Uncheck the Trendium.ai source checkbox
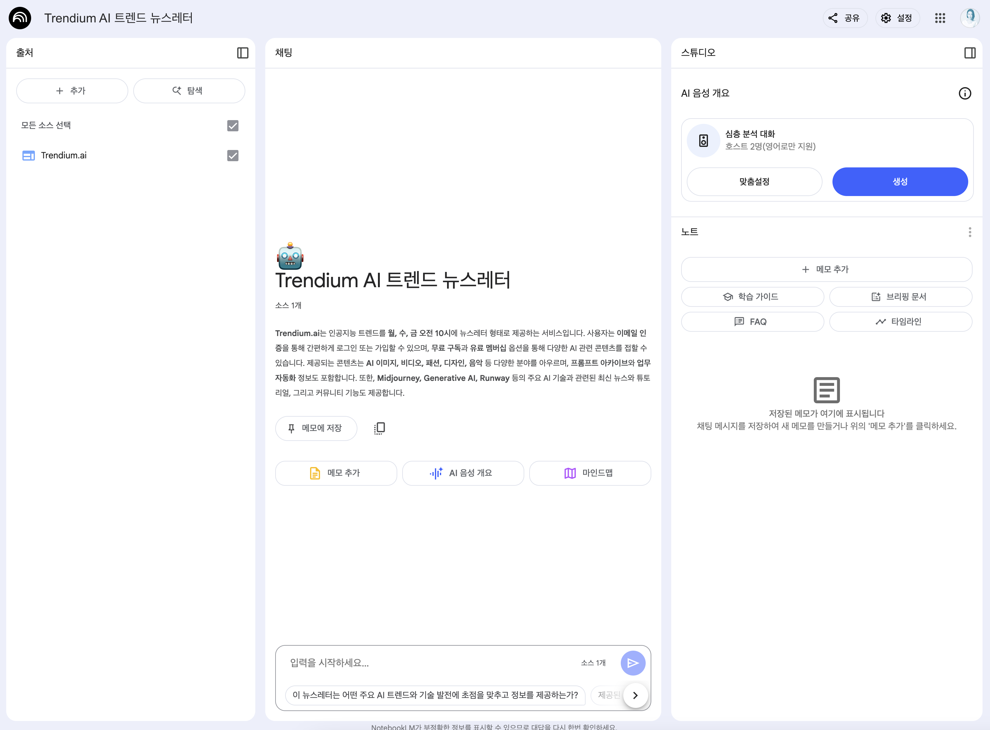This screenshot has height=730, width=990. point(233,156)
